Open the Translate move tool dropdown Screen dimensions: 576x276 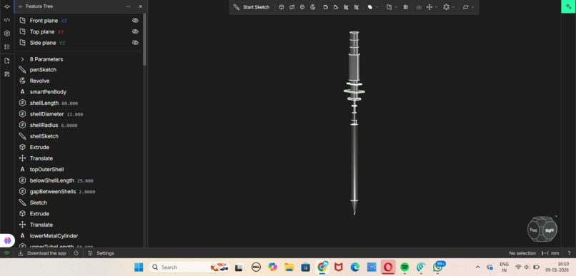(437, 7)
